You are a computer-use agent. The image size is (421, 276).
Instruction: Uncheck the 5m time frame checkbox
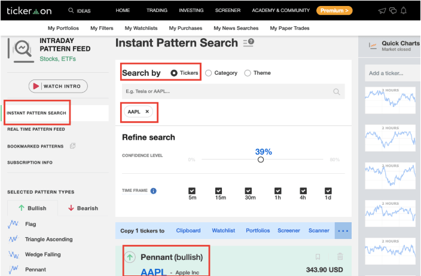pos(192,191)
